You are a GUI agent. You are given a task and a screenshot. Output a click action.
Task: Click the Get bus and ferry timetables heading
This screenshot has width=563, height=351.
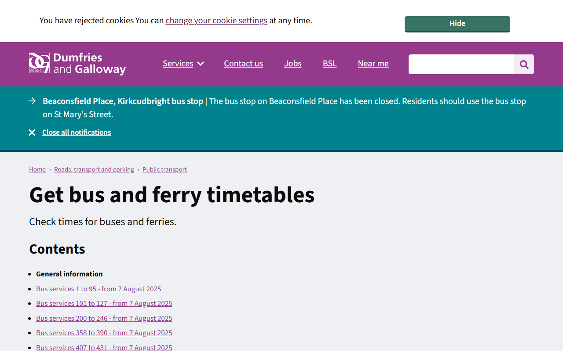tap(172, 195)
